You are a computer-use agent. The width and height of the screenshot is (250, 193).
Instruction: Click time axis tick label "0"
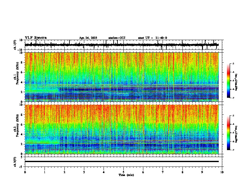pyautogui.click(x=25, y=172)
